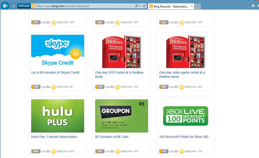
Task: Click the InPrivate indicator badge
Action: click(x=24, y=6)
